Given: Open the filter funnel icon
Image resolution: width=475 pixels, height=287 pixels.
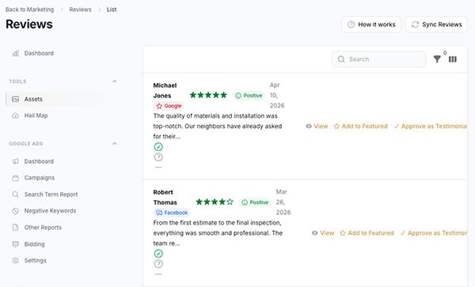Looking at the screenshot, I should tap(437, 59).
